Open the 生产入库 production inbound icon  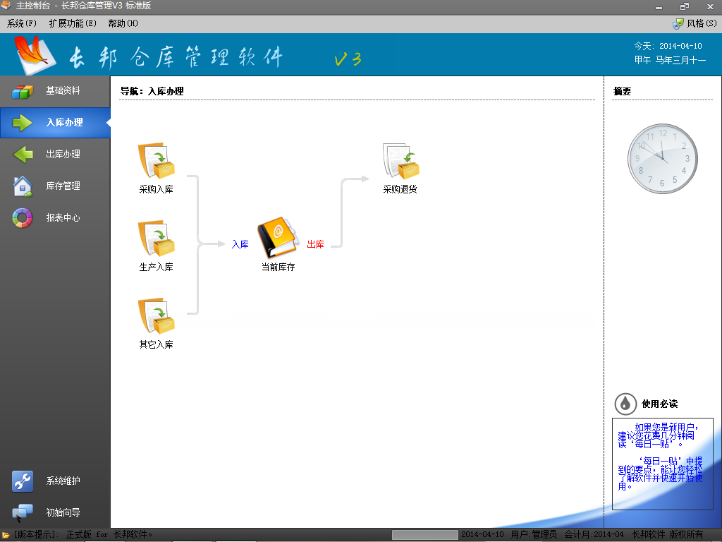point(156,239)
